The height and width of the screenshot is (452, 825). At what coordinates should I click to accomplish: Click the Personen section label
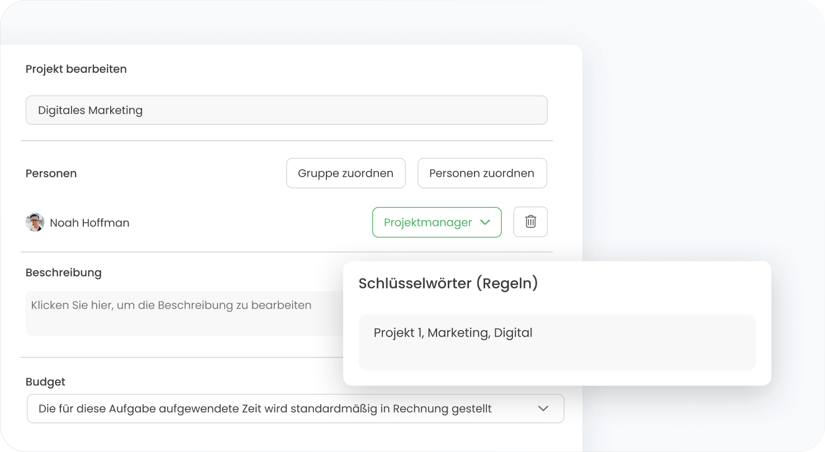[x=51, y=173]
